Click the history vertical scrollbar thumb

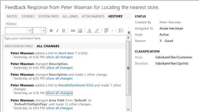[x=128, y=68]
